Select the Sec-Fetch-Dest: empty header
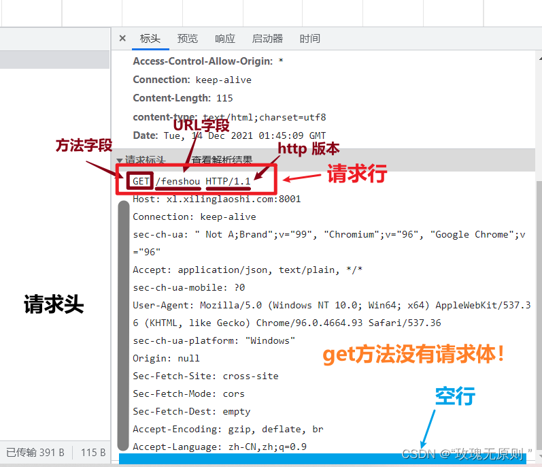Screen dimensions: 542x467 192,412
